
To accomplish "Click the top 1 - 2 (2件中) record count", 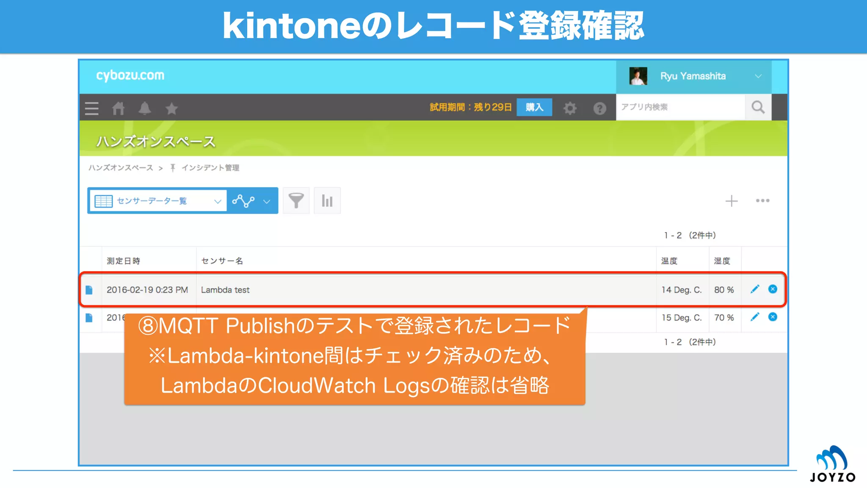I will tap(690, 235).
